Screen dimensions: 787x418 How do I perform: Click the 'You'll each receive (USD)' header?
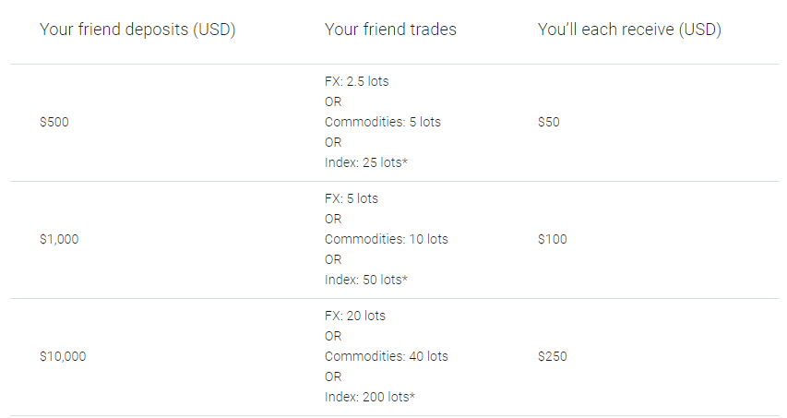[x=629, y=30]
